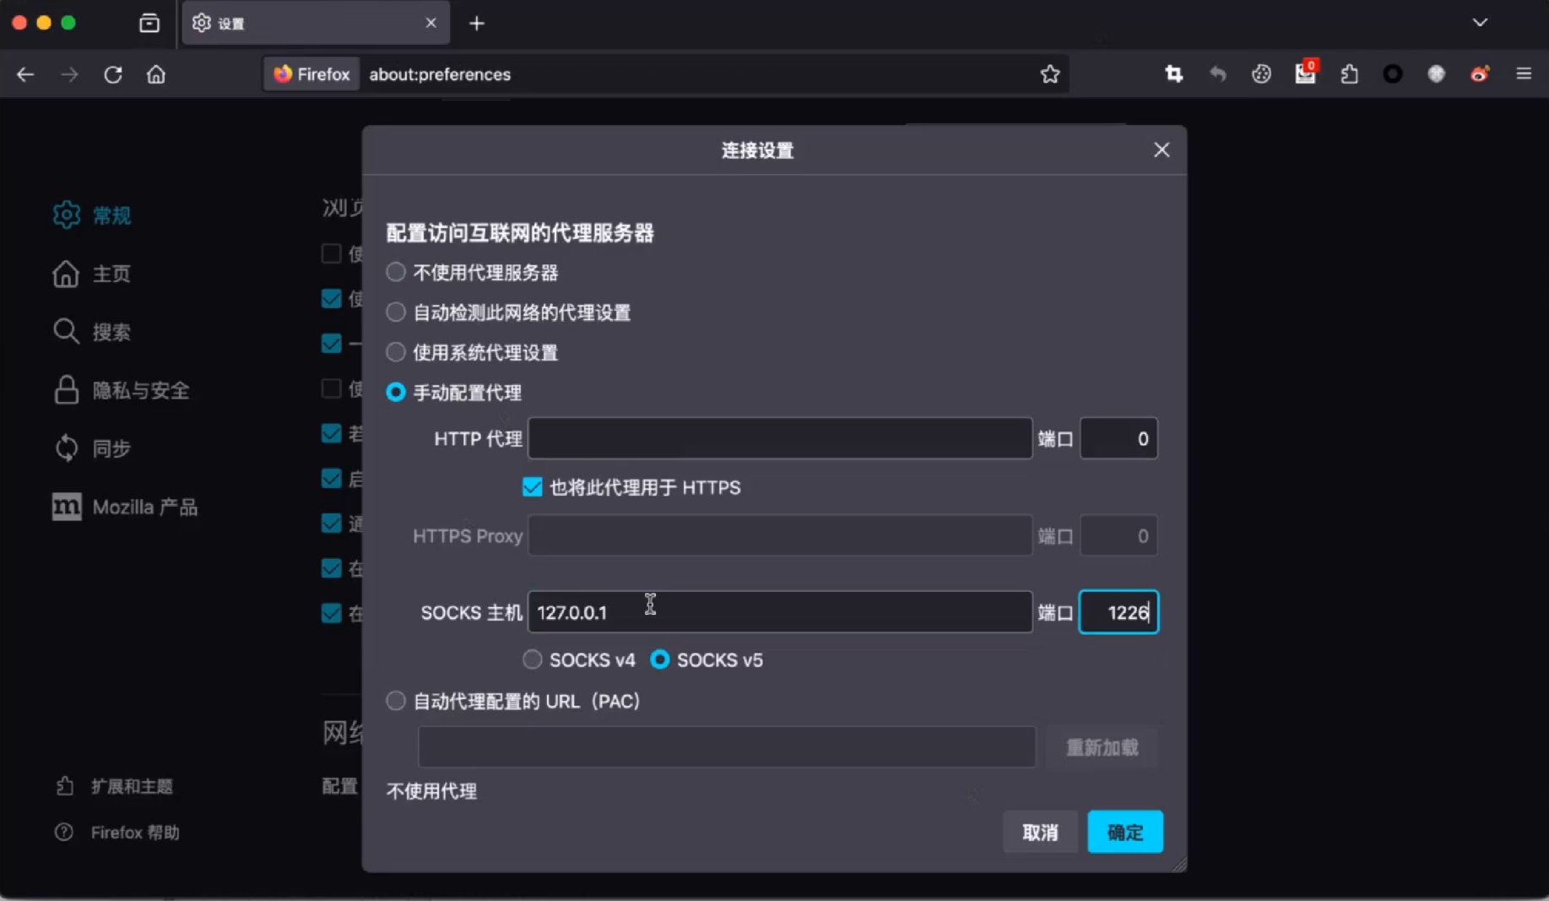
Task: Open 隐私与安全 settings category
Action: 122,390
